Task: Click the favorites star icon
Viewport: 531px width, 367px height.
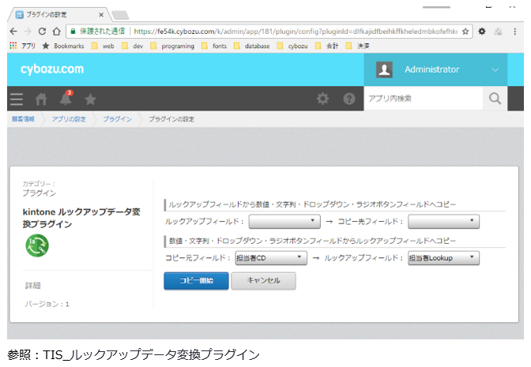Action: tap(90, 99)
